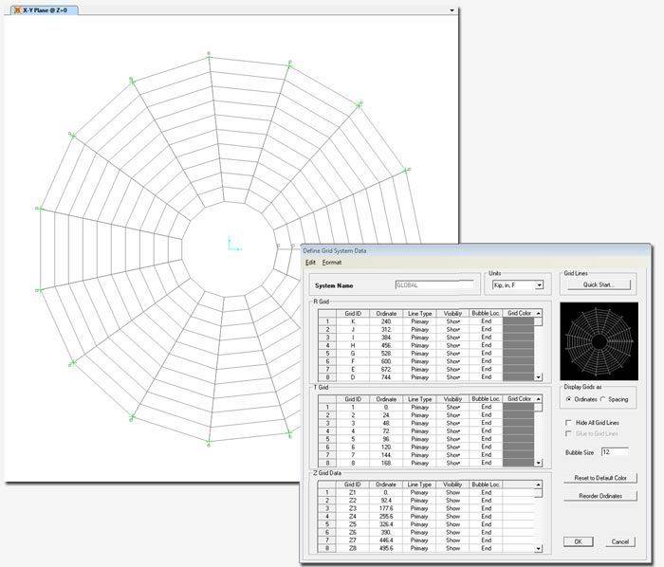Screen dimensions: 664x567
Task: Open the view window dropdown arrow beside the tab strip
Action: coord(452,10)
